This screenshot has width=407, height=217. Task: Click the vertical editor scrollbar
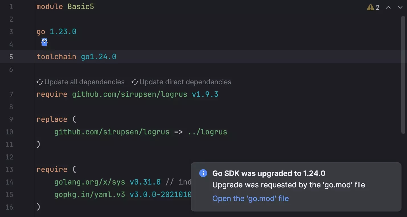coord(403,74)
